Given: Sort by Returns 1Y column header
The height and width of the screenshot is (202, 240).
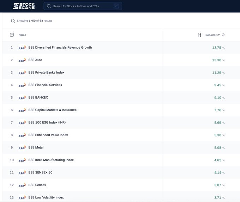Looking at the screenshot, I should [x=212, y=35].
